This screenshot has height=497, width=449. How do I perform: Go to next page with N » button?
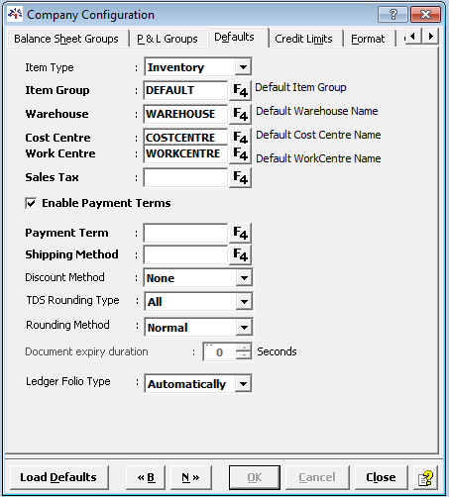click(191, 477)
